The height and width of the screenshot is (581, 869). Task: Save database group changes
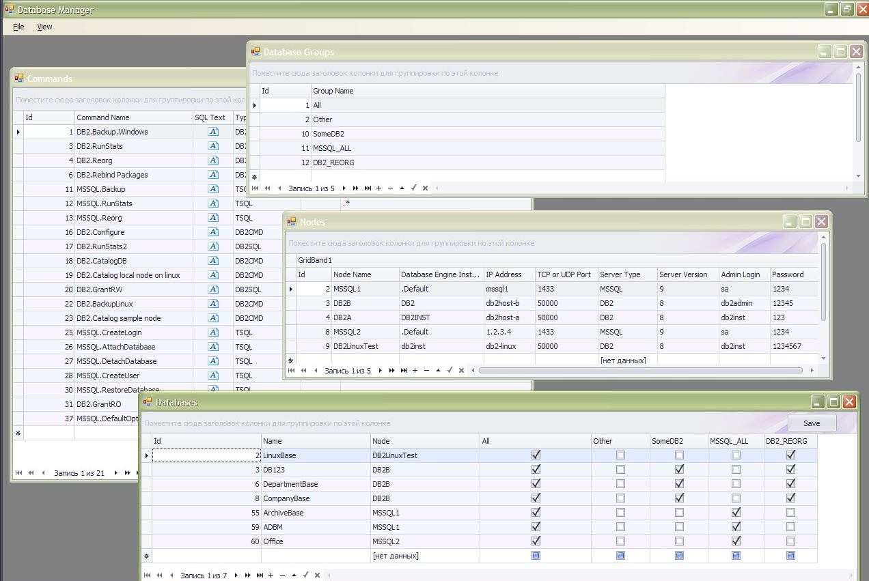pyautogui.click(x=812, y=423)
